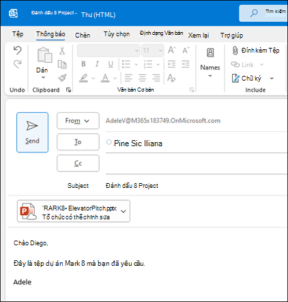Select the Thông báo tab
The image size is (288, 302).
[51, 34]
